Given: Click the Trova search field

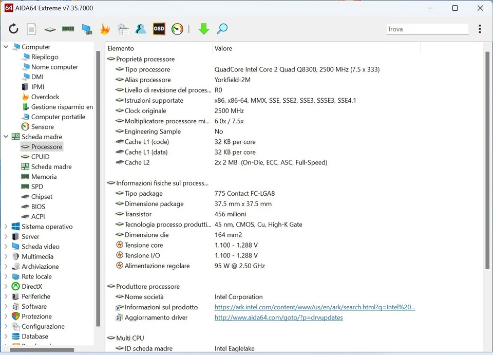Looking at the screenshot, I should (427, 29).
